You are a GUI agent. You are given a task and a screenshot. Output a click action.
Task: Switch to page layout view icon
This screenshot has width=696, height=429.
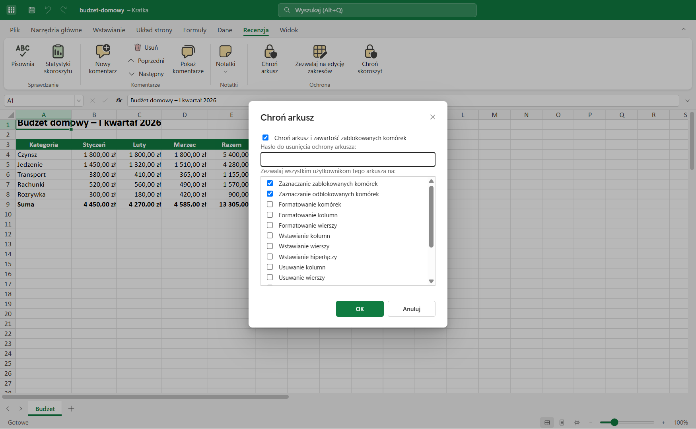(x=562, y=423)
